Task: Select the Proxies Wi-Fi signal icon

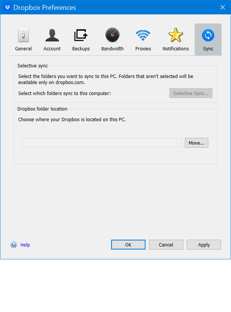Action: [x=143, y=36]
